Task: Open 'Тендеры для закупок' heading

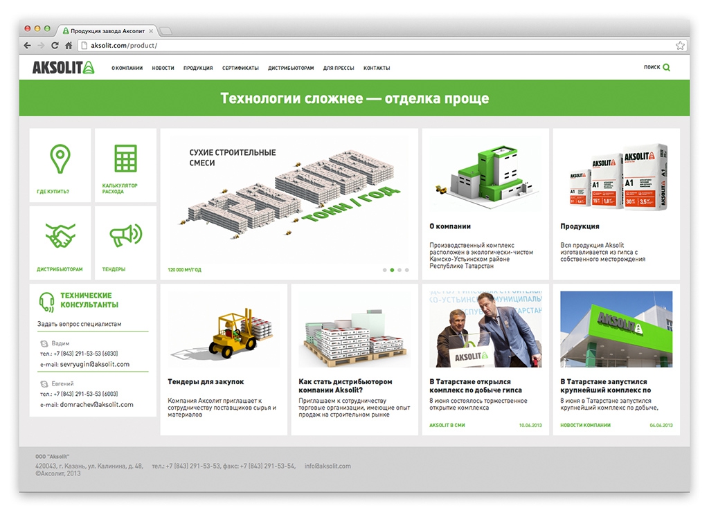Action: [x=206, y=382]
